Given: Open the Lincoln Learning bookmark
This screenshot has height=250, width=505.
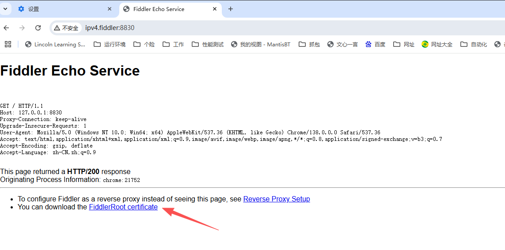Looking at the screenshot, I should click(55, 45).
